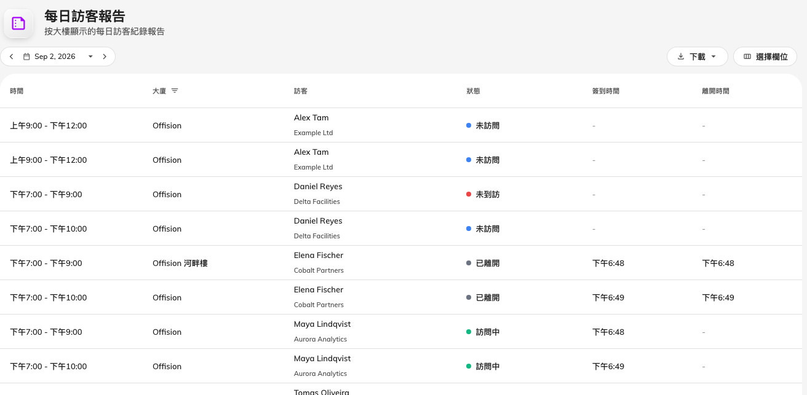Click 下午6:48 departure time for Elena Fischer

coord(718,263)
